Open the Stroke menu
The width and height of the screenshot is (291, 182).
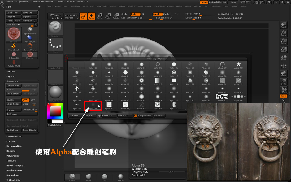(188, 6)
